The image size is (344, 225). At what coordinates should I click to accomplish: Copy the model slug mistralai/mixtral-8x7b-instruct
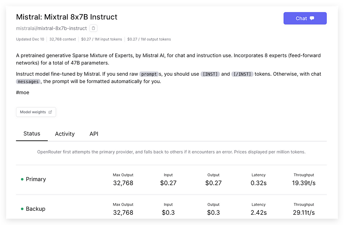coord(93,28)
